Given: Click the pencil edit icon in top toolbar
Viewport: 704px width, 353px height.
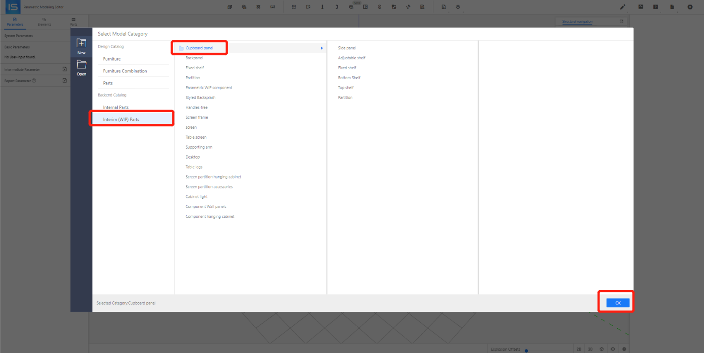Looking at the screenshot, I should [623, 7].
